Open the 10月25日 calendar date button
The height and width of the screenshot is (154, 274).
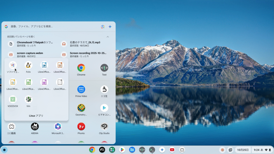pyautogui.click(x=242, y=150)
